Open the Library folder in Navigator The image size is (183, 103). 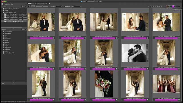[x=6, y=37]
